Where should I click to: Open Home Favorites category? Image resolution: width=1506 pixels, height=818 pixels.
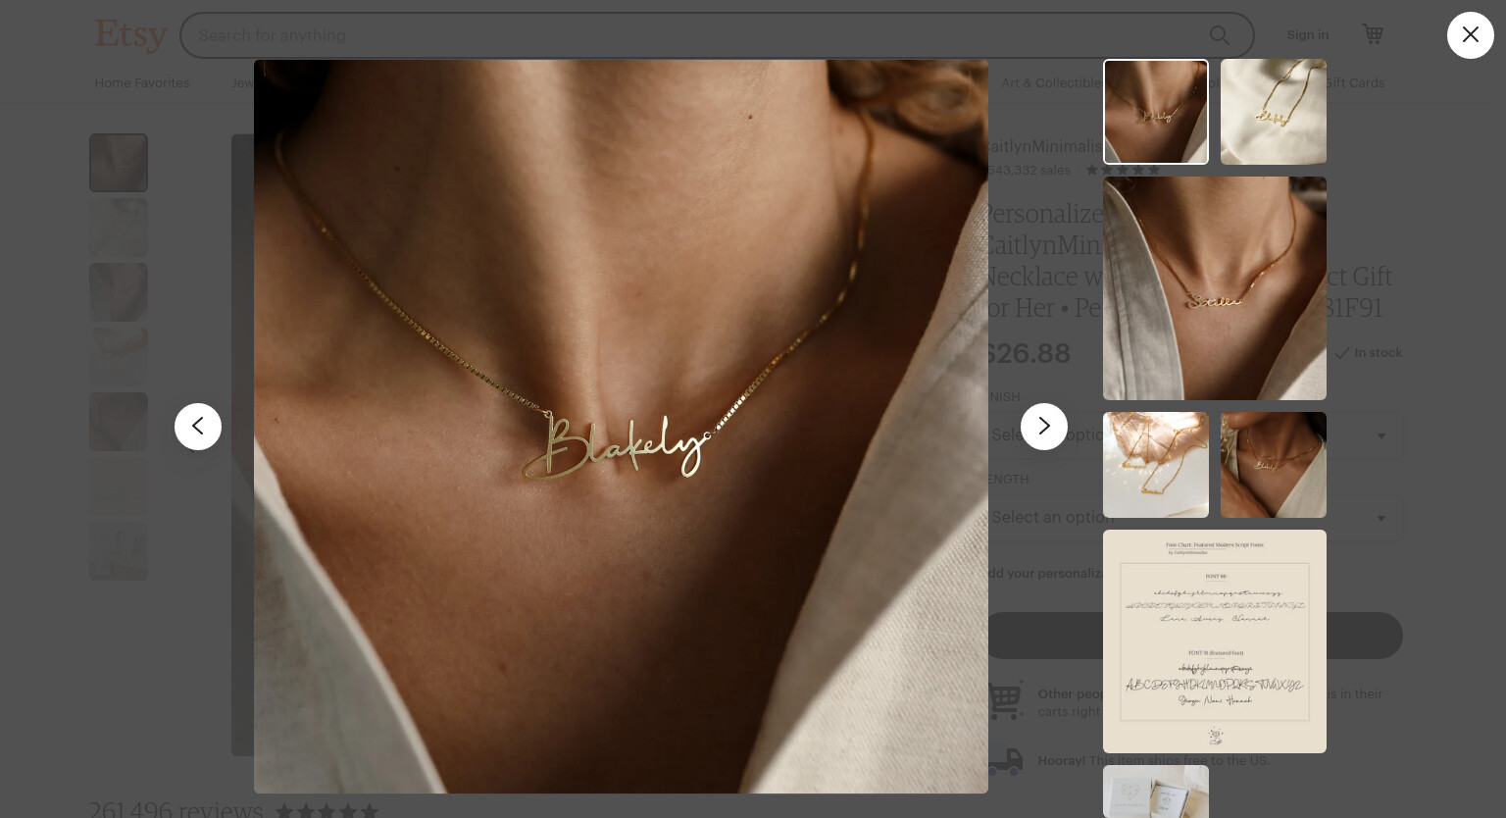point(142,83)
